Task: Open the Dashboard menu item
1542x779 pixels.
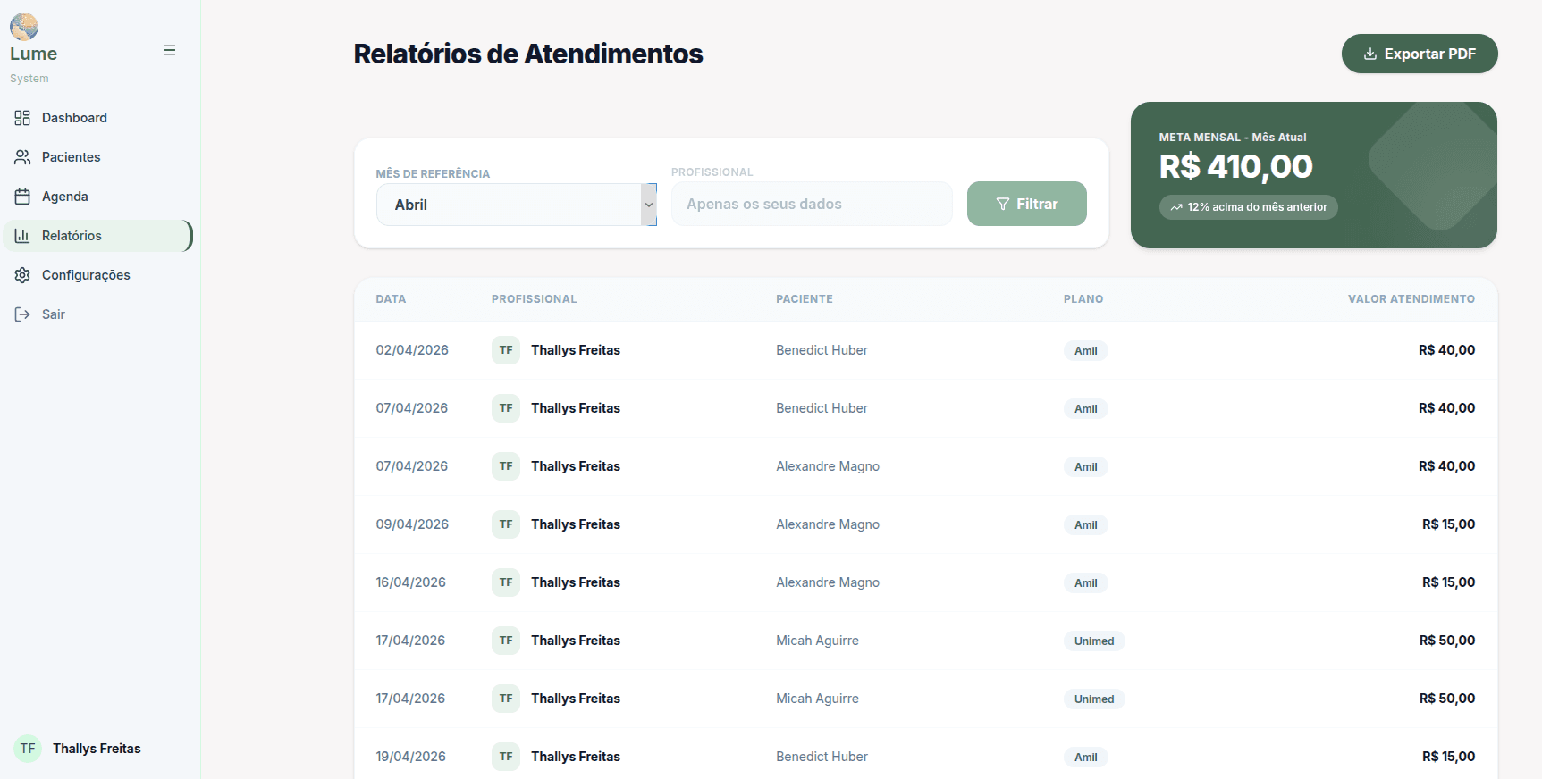Action: tap(98, 118)
